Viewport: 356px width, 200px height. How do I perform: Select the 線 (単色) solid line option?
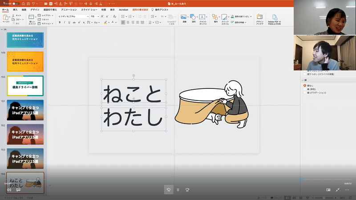[x=305, y=89]
